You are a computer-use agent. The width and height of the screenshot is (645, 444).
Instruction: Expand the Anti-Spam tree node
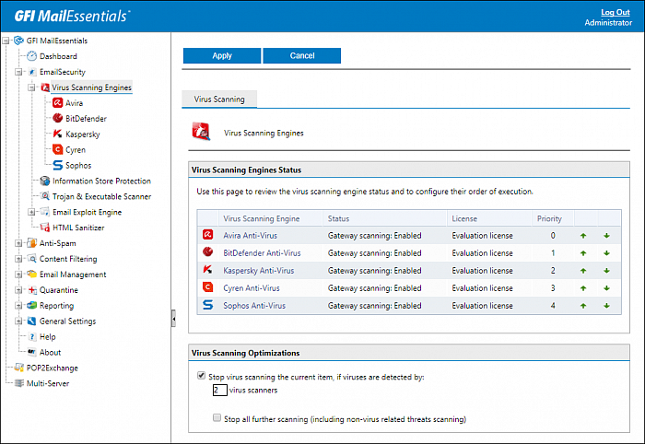pos(18,243)
